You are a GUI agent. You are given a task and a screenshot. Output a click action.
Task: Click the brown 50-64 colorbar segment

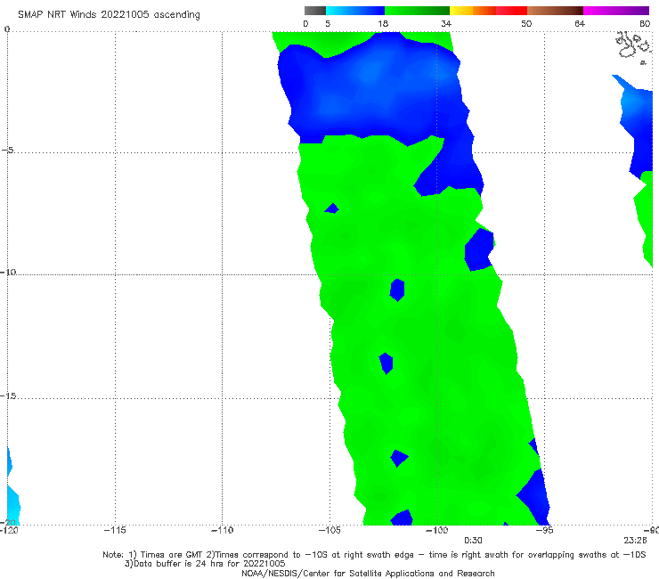pos(555,11)
